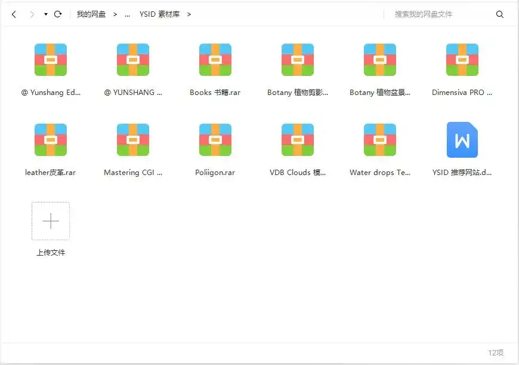Expand the collapsed breadcrumb ellipsis
This screenshot has width=519, height=365.
click(x=127, y=14)
